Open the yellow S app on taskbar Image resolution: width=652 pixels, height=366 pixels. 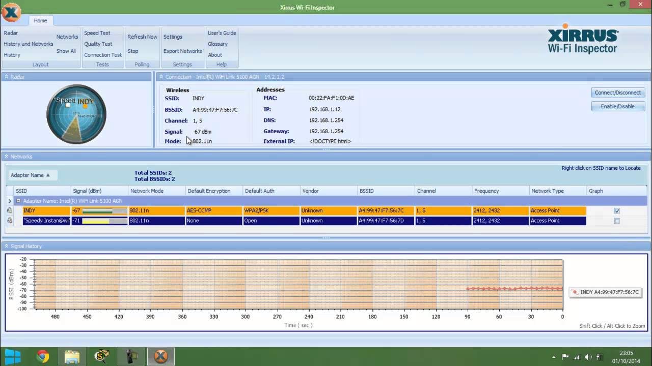click(x=101, y=356)
